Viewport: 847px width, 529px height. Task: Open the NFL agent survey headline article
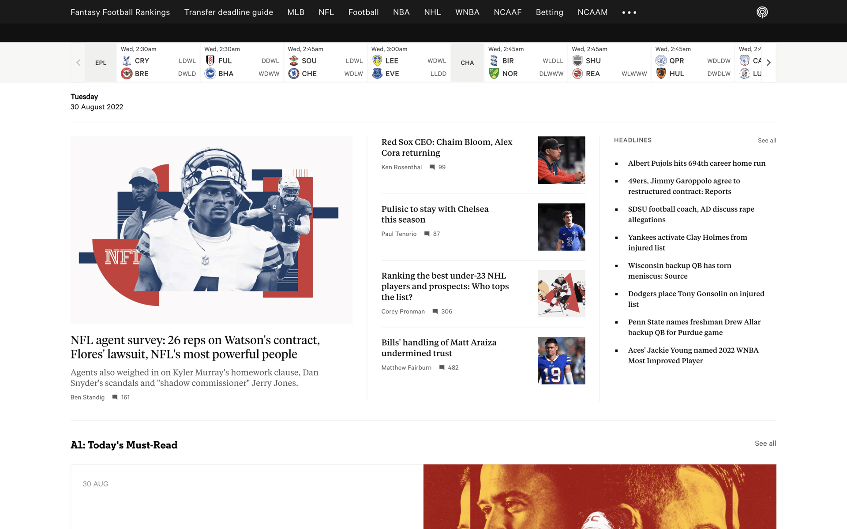195,347
